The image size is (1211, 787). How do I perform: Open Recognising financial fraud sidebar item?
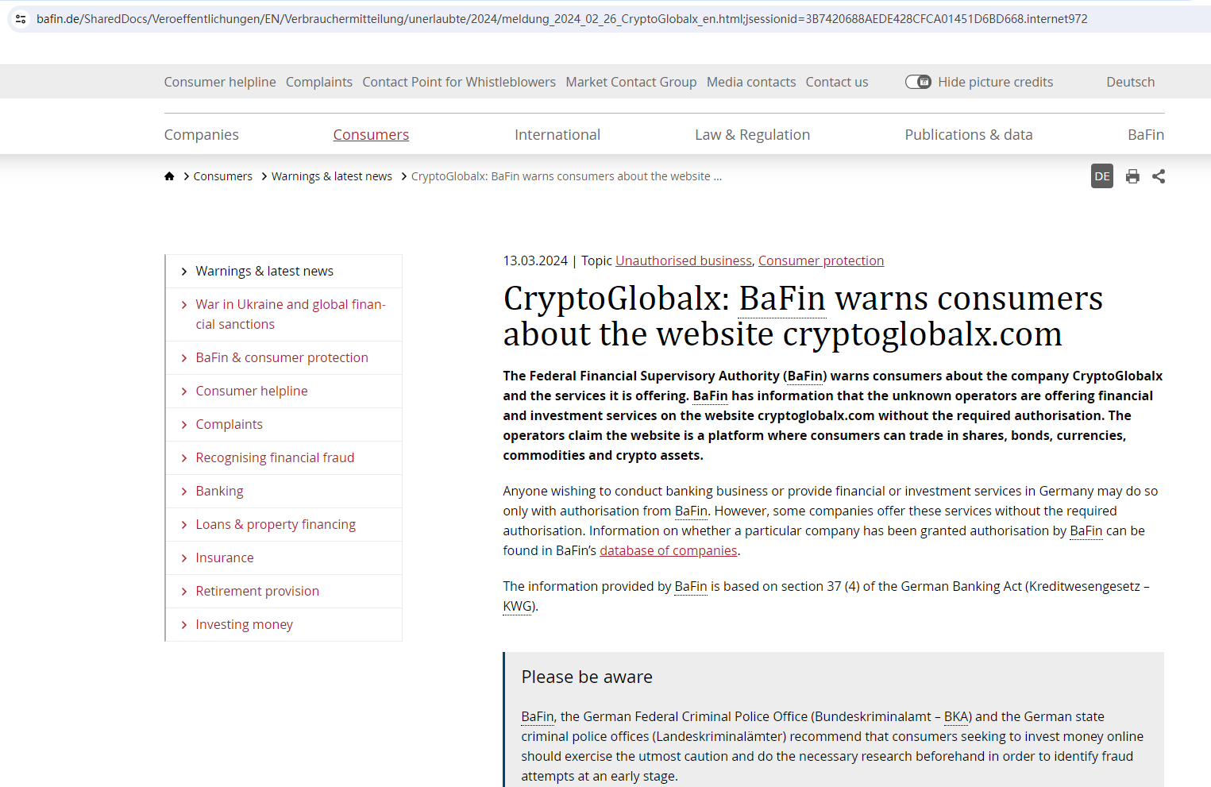click(275, 458)
